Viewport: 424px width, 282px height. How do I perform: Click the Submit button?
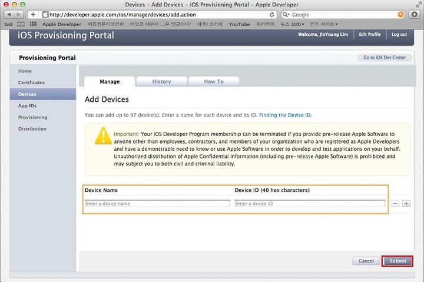tap(397, 261)
